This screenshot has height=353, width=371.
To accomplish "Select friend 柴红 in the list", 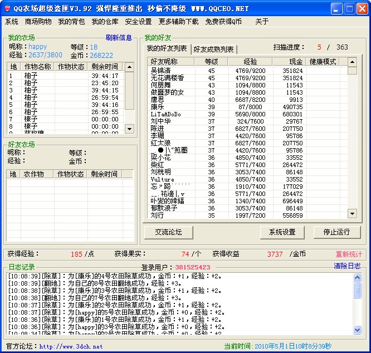I will (247, 165).
